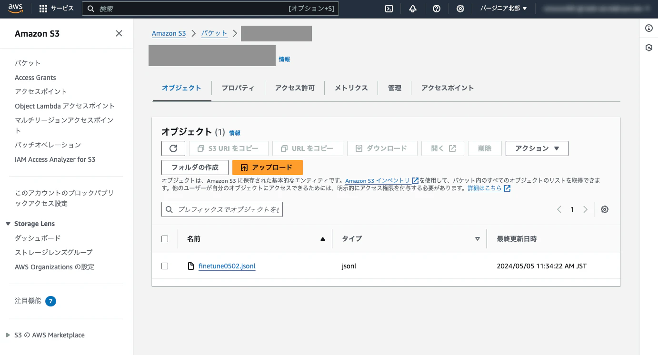Launch CloudShell terminal icon in header

pyautogui.click(x=389, y=9)
